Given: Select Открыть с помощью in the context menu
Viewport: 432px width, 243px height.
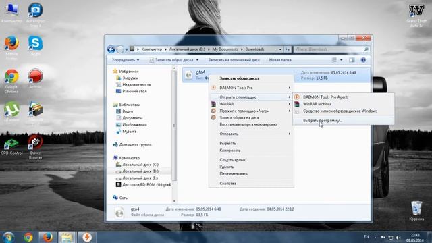Looking at the screenshot, I should coord(251,97).
